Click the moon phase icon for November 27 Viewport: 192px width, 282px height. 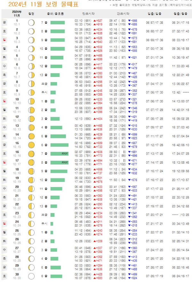[x=31, y=250]
